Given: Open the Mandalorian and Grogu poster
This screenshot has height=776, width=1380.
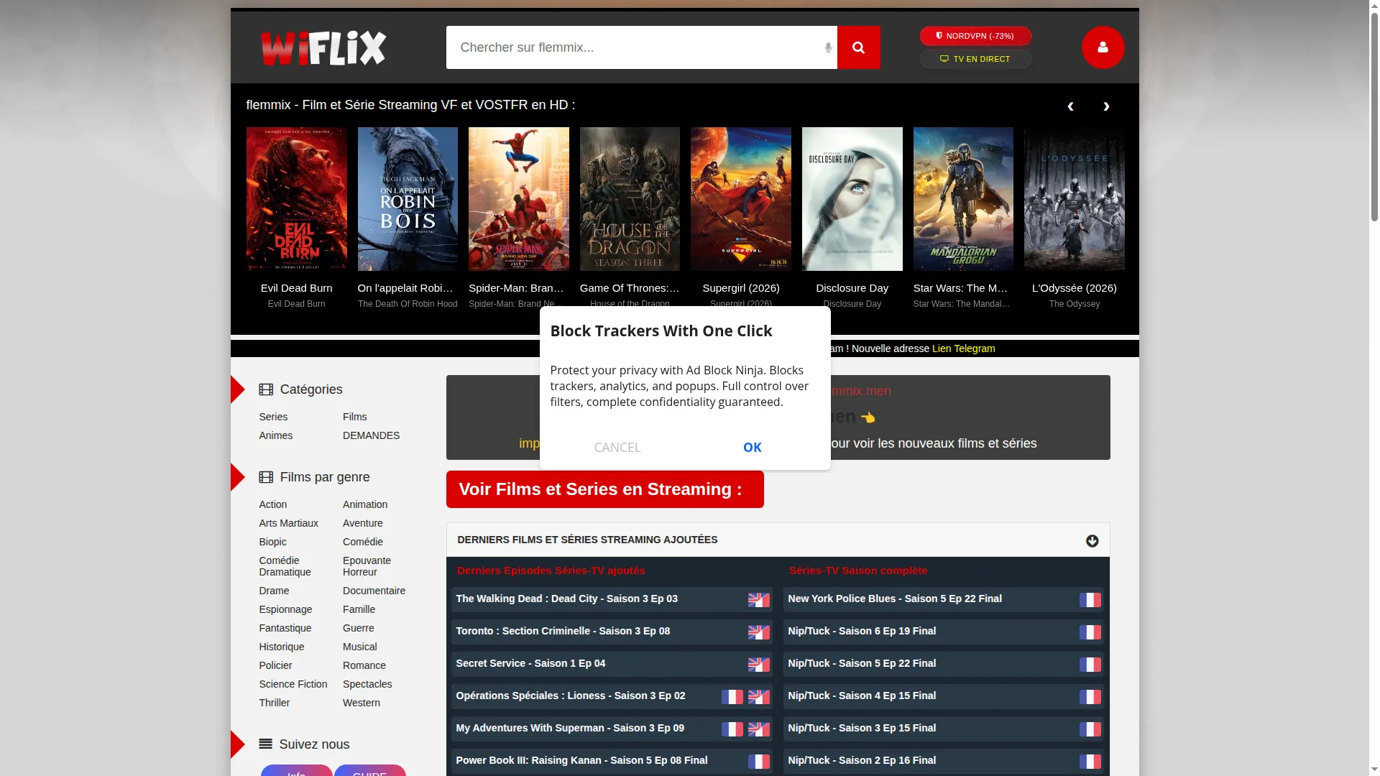Looking at the screenshot, I should 963,199.
